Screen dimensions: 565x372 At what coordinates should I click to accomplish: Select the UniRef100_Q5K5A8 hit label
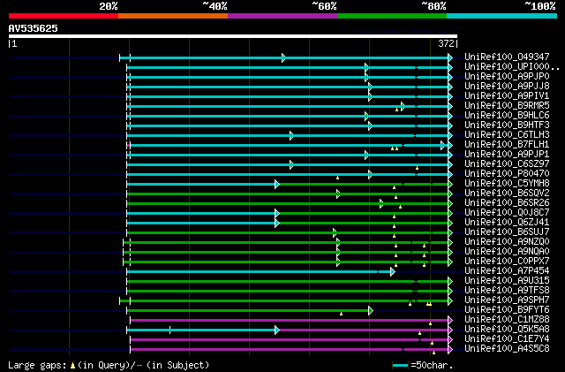(x=507, y=330)
